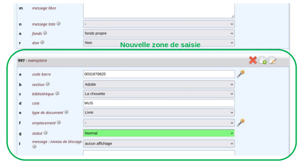The image size is (302, 164).
Task: Click the magic wand next to code barre
Action: click(241, 74)
